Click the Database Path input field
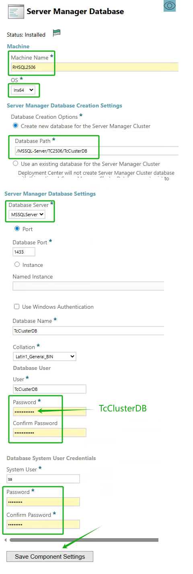Image resolution: width=193 pixels, height=574 pixels. point(96,151)
